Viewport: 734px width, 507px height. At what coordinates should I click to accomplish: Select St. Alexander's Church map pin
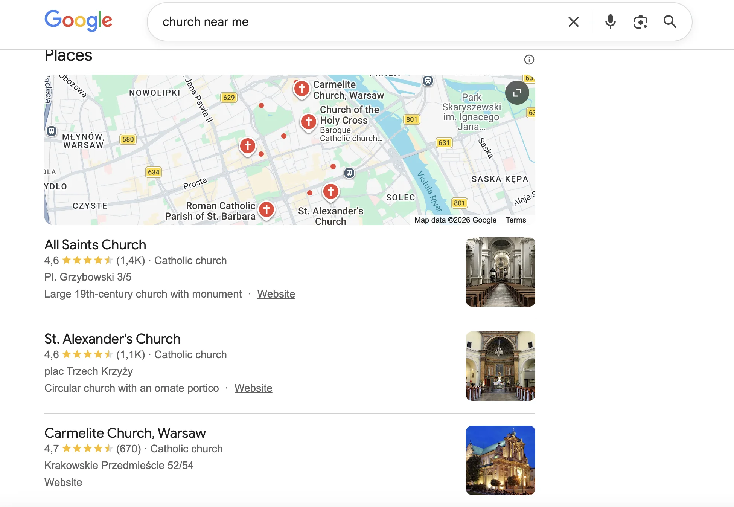330,192
